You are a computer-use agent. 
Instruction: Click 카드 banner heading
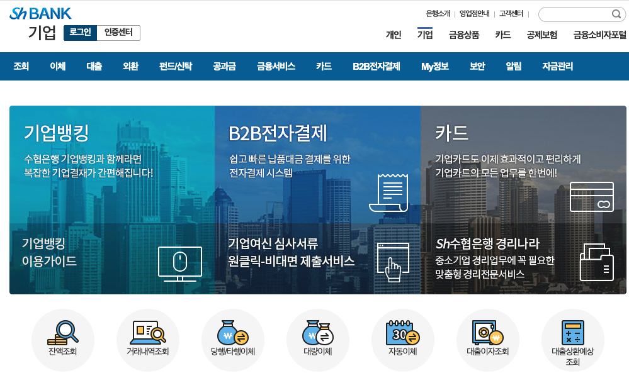pyautogui.click(x=451, y=133)
